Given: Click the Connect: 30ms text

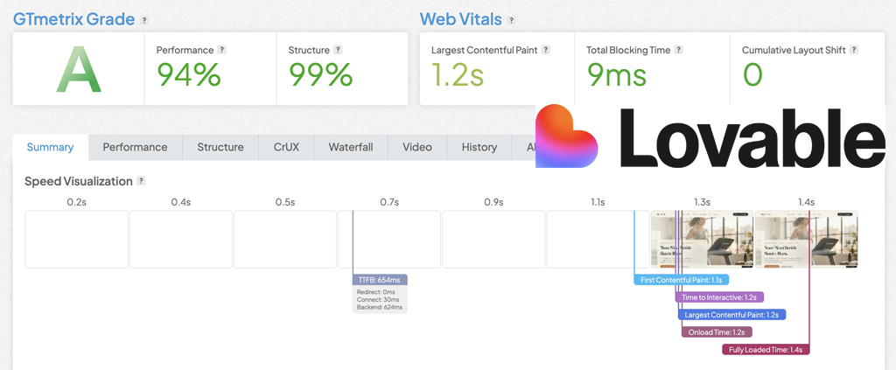Looking at the screenshot, I should tap(378, 300).
